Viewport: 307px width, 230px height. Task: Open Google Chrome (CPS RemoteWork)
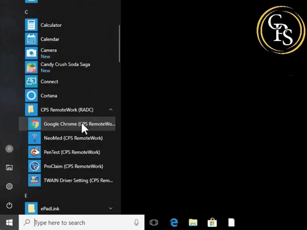[67, 124]
